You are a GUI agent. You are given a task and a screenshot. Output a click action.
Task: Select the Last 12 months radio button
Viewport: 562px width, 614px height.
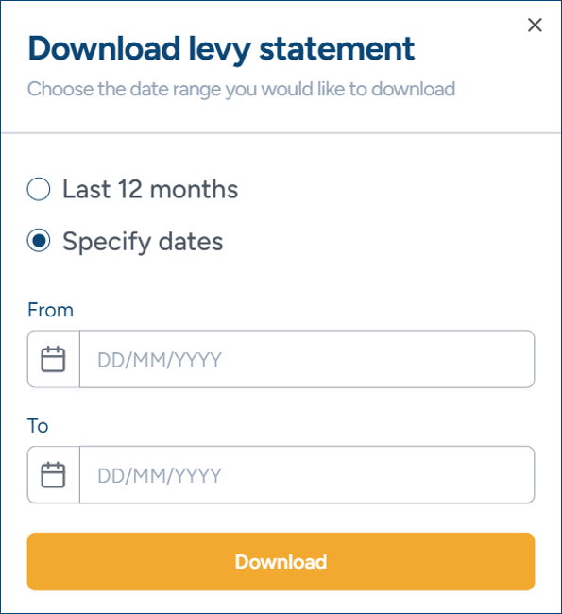tap(39, 189)
